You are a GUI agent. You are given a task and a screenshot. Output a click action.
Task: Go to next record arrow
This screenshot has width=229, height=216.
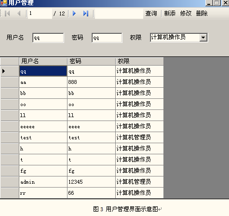point(74,13)
